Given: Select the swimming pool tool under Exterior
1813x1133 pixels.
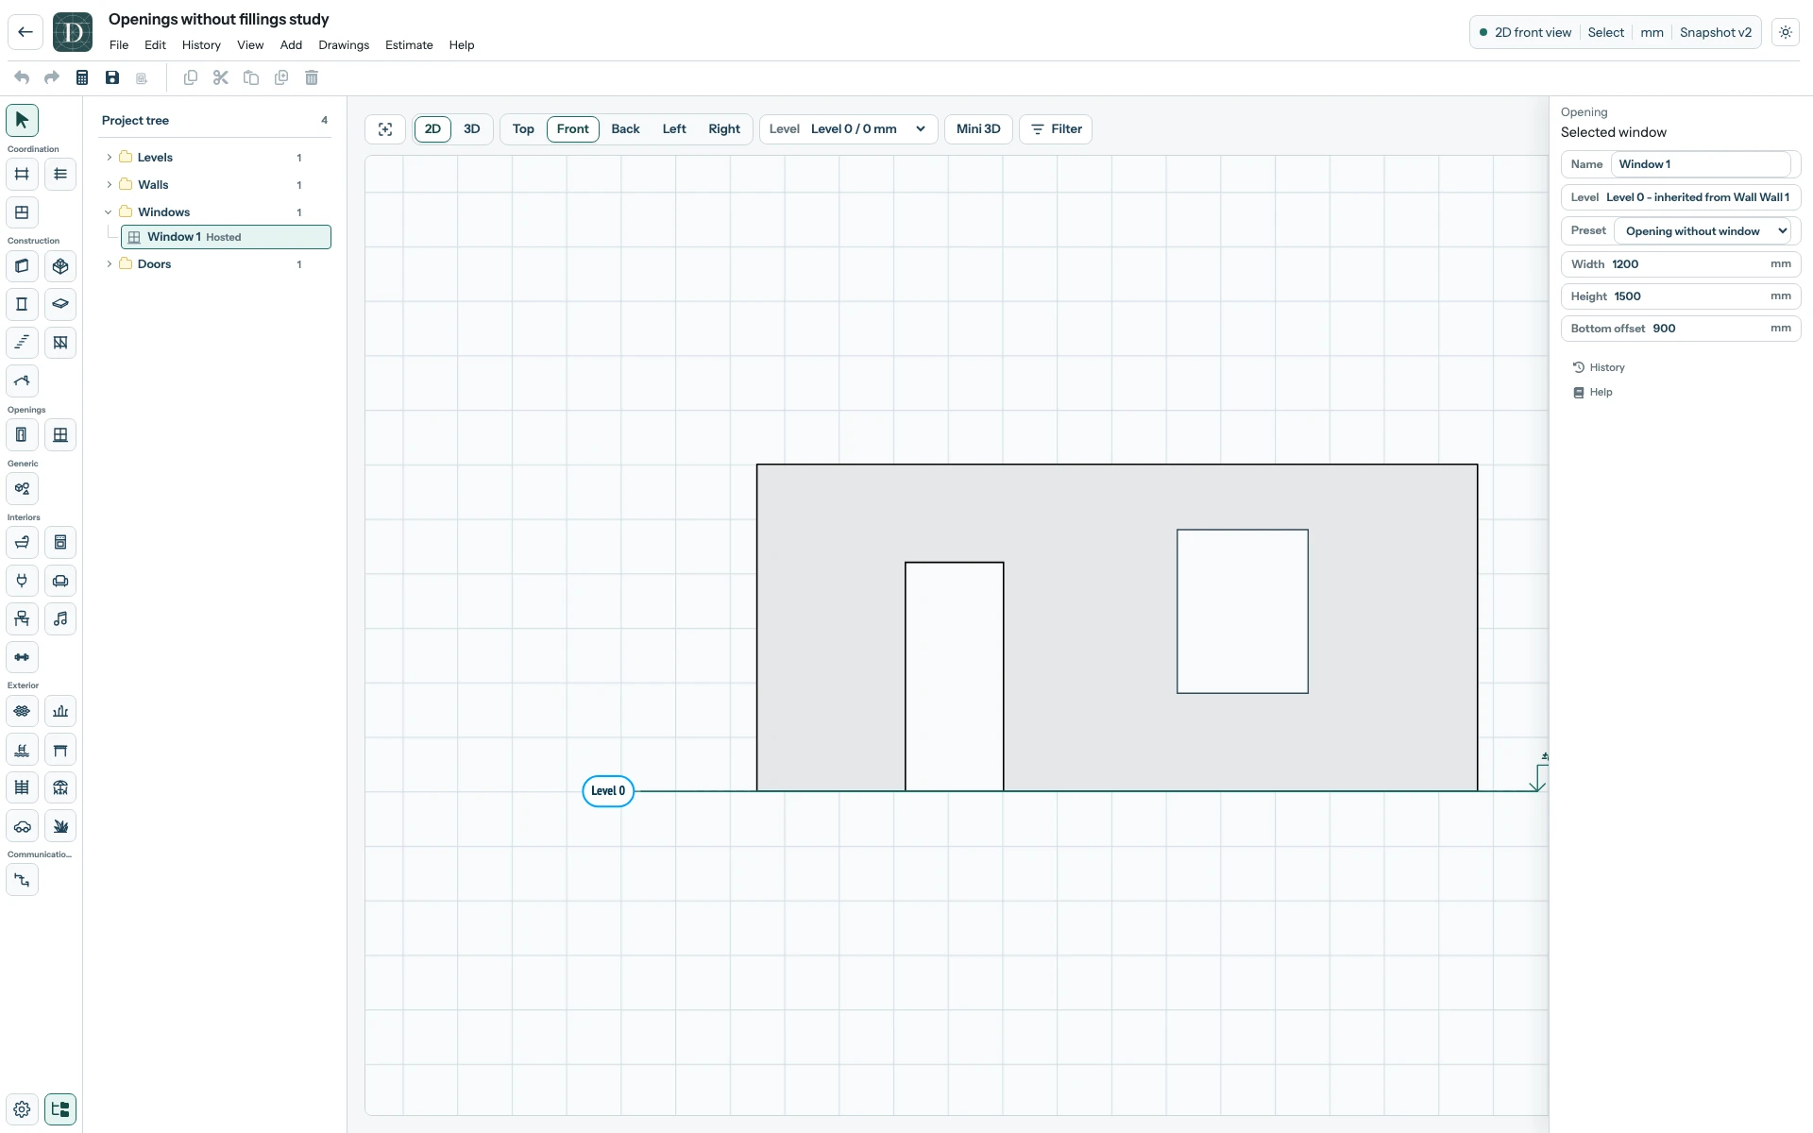Looking at the screenshot, I should [22, 750].
